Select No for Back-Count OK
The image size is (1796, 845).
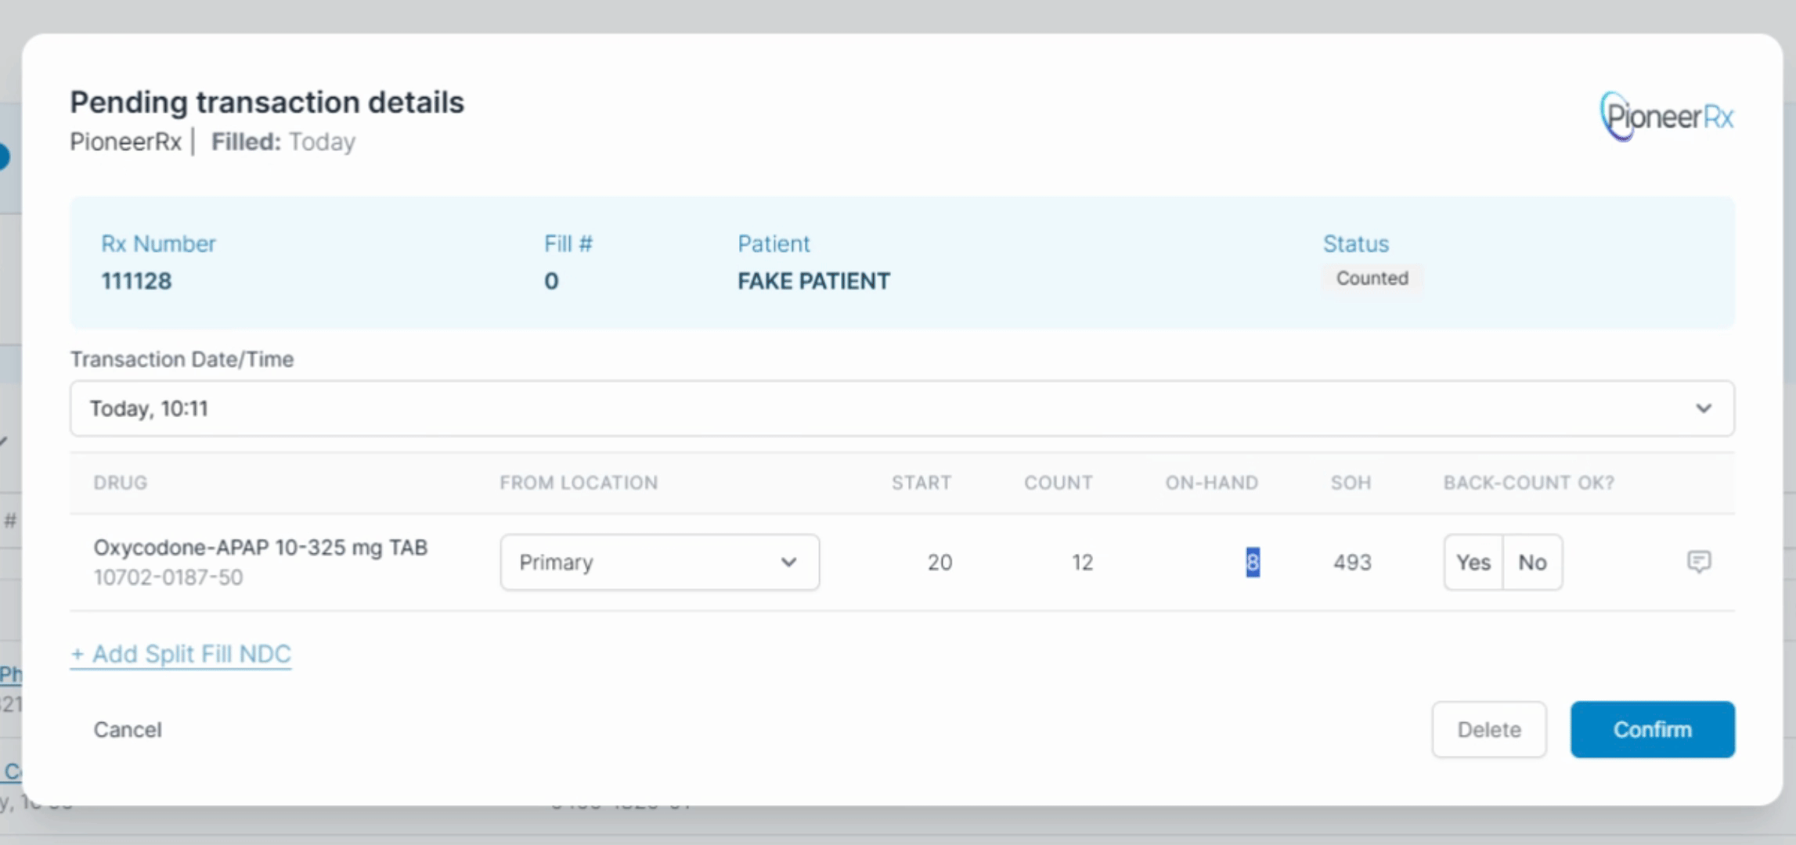[x=1532, y=563]
